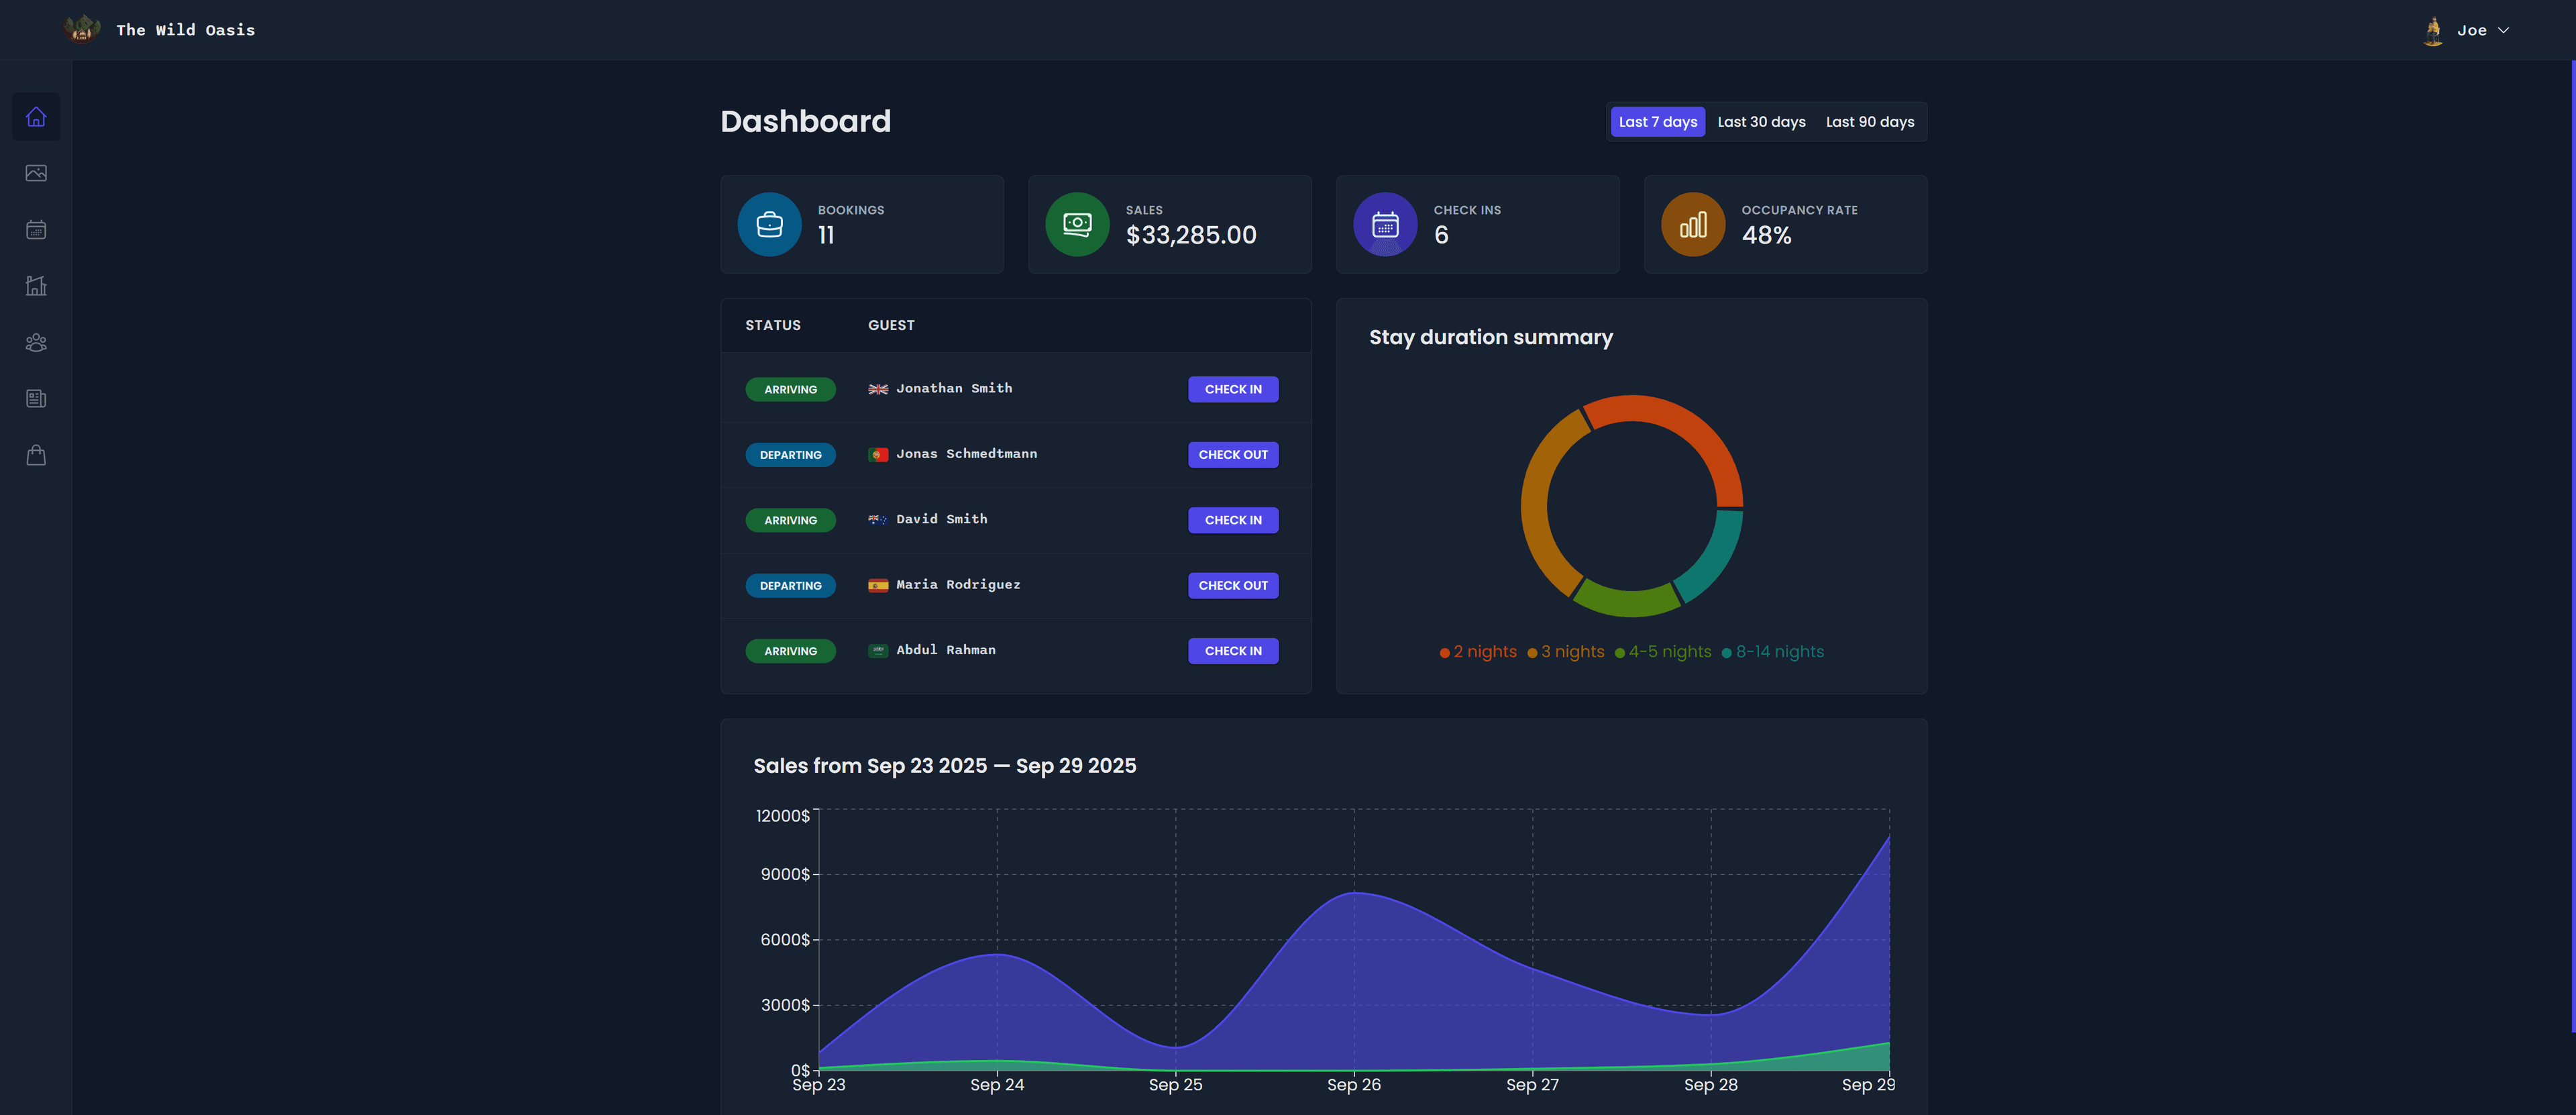
Task: Select the Last 30 days filter
Action: 1761,121
